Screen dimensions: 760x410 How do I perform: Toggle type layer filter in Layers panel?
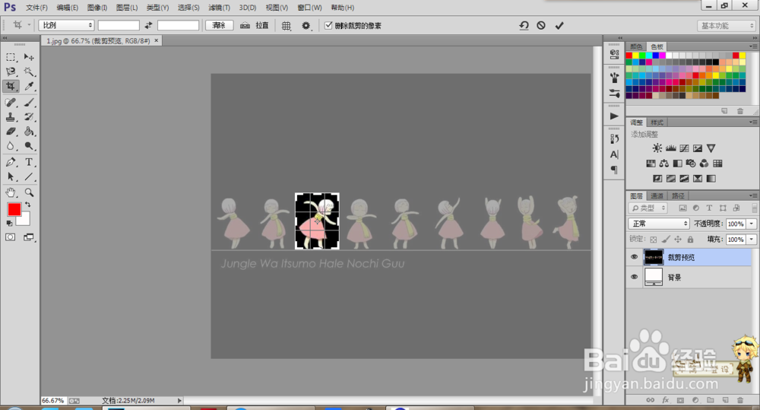click(x=709, y=208)
